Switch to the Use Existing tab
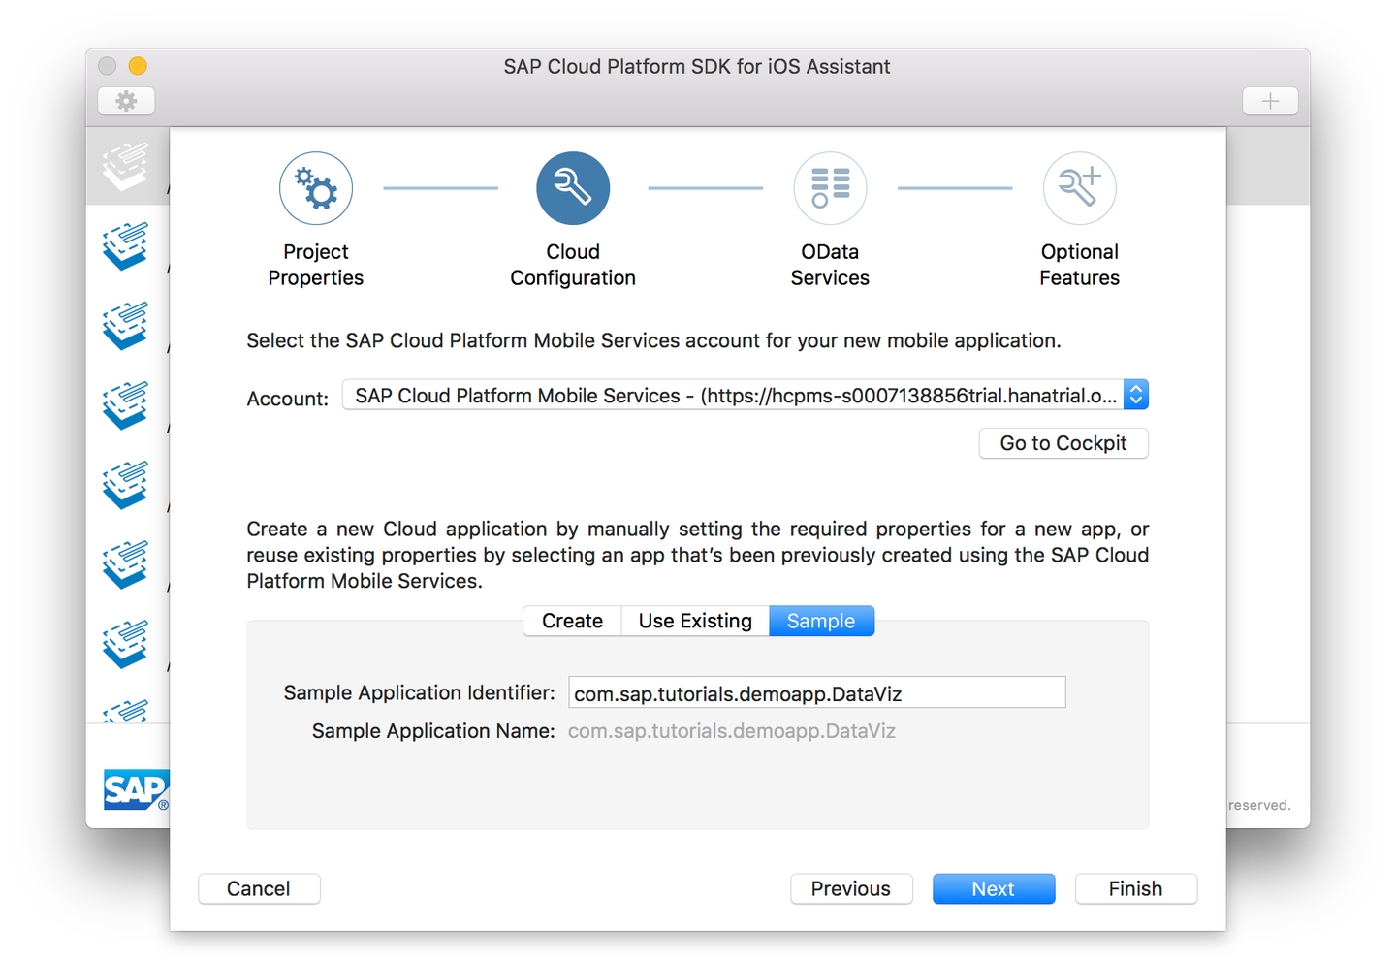1396x963 pixels. point(695,621)
